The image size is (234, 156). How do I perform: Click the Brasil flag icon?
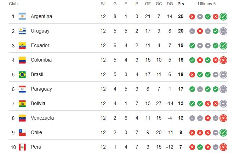coord(22,75)
